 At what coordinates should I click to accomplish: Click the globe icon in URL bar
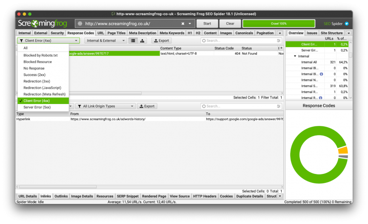click(80, 24)
